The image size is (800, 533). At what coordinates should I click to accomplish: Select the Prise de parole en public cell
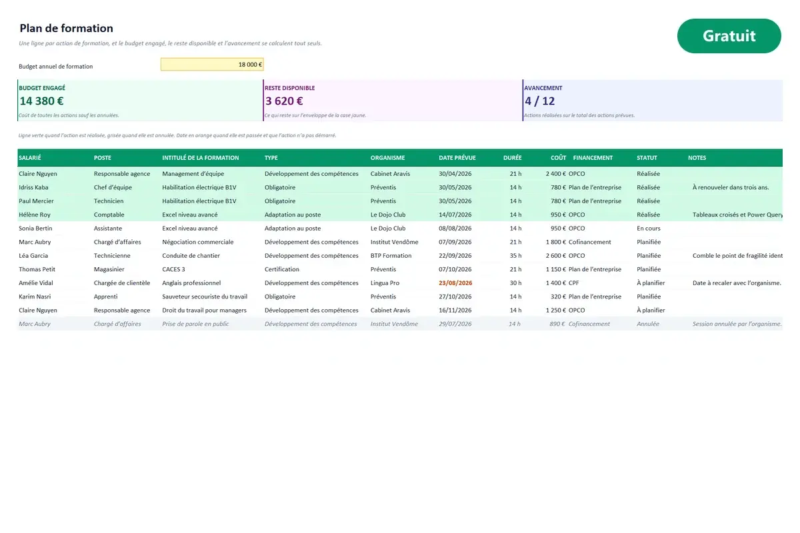195,324
